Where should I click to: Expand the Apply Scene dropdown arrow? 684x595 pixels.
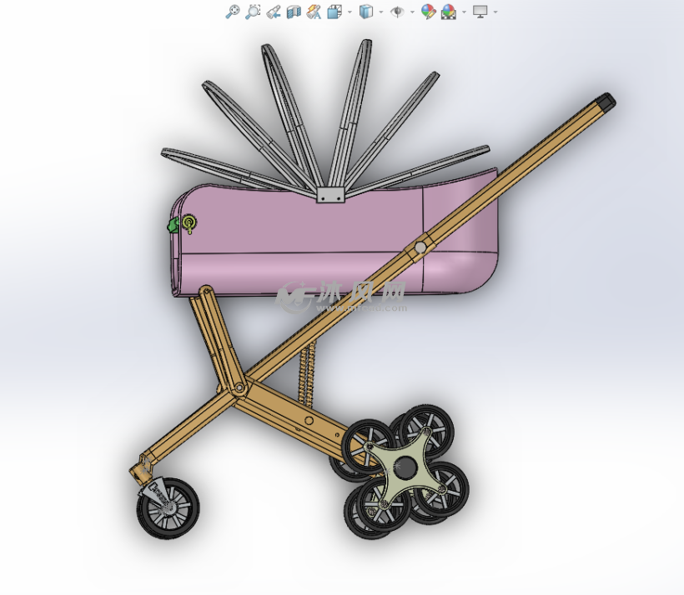[464, 12]
